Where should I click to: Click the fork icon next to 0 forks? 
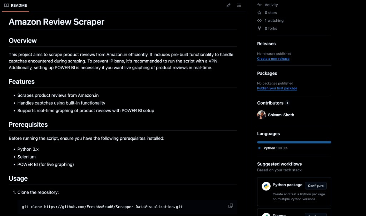pyautogui.click(x=259, y=29)
